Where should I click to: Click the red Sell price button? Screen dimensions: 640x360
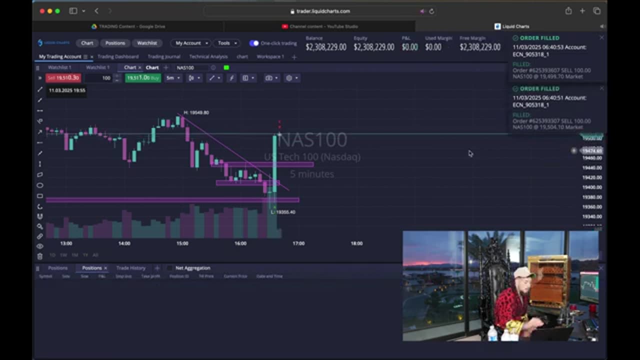coord(63,78)
